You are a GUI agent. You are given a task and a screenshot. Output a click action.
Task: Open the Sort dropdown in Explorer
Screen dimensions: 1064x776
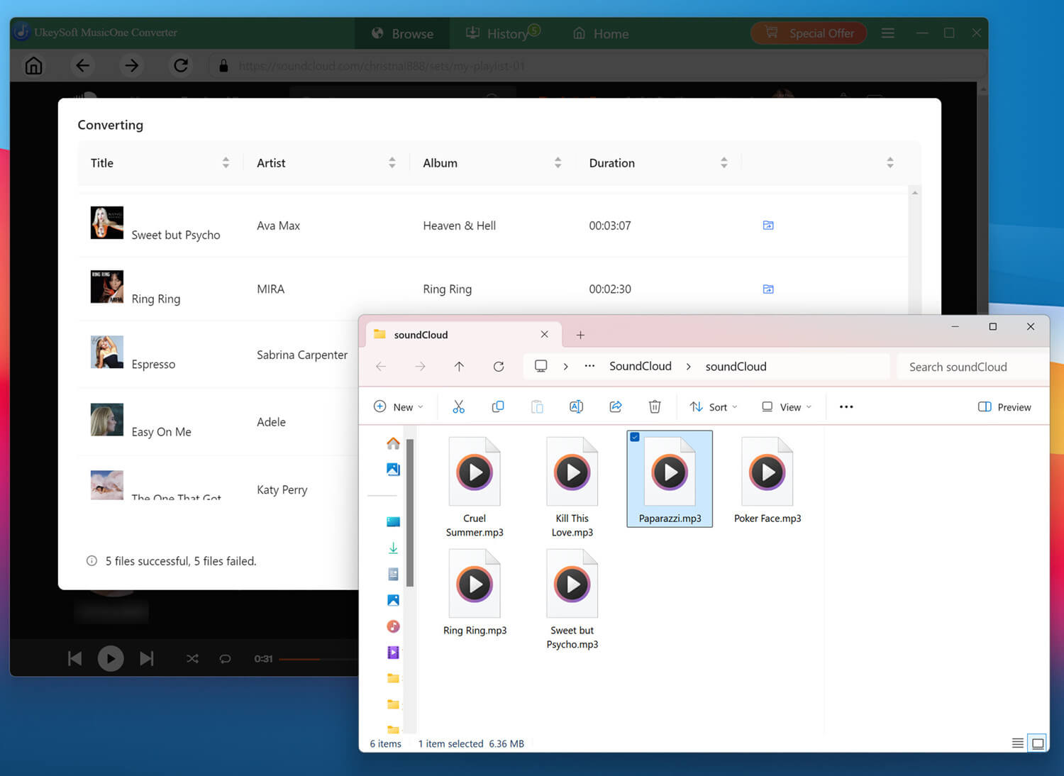[x=714, y=407]
